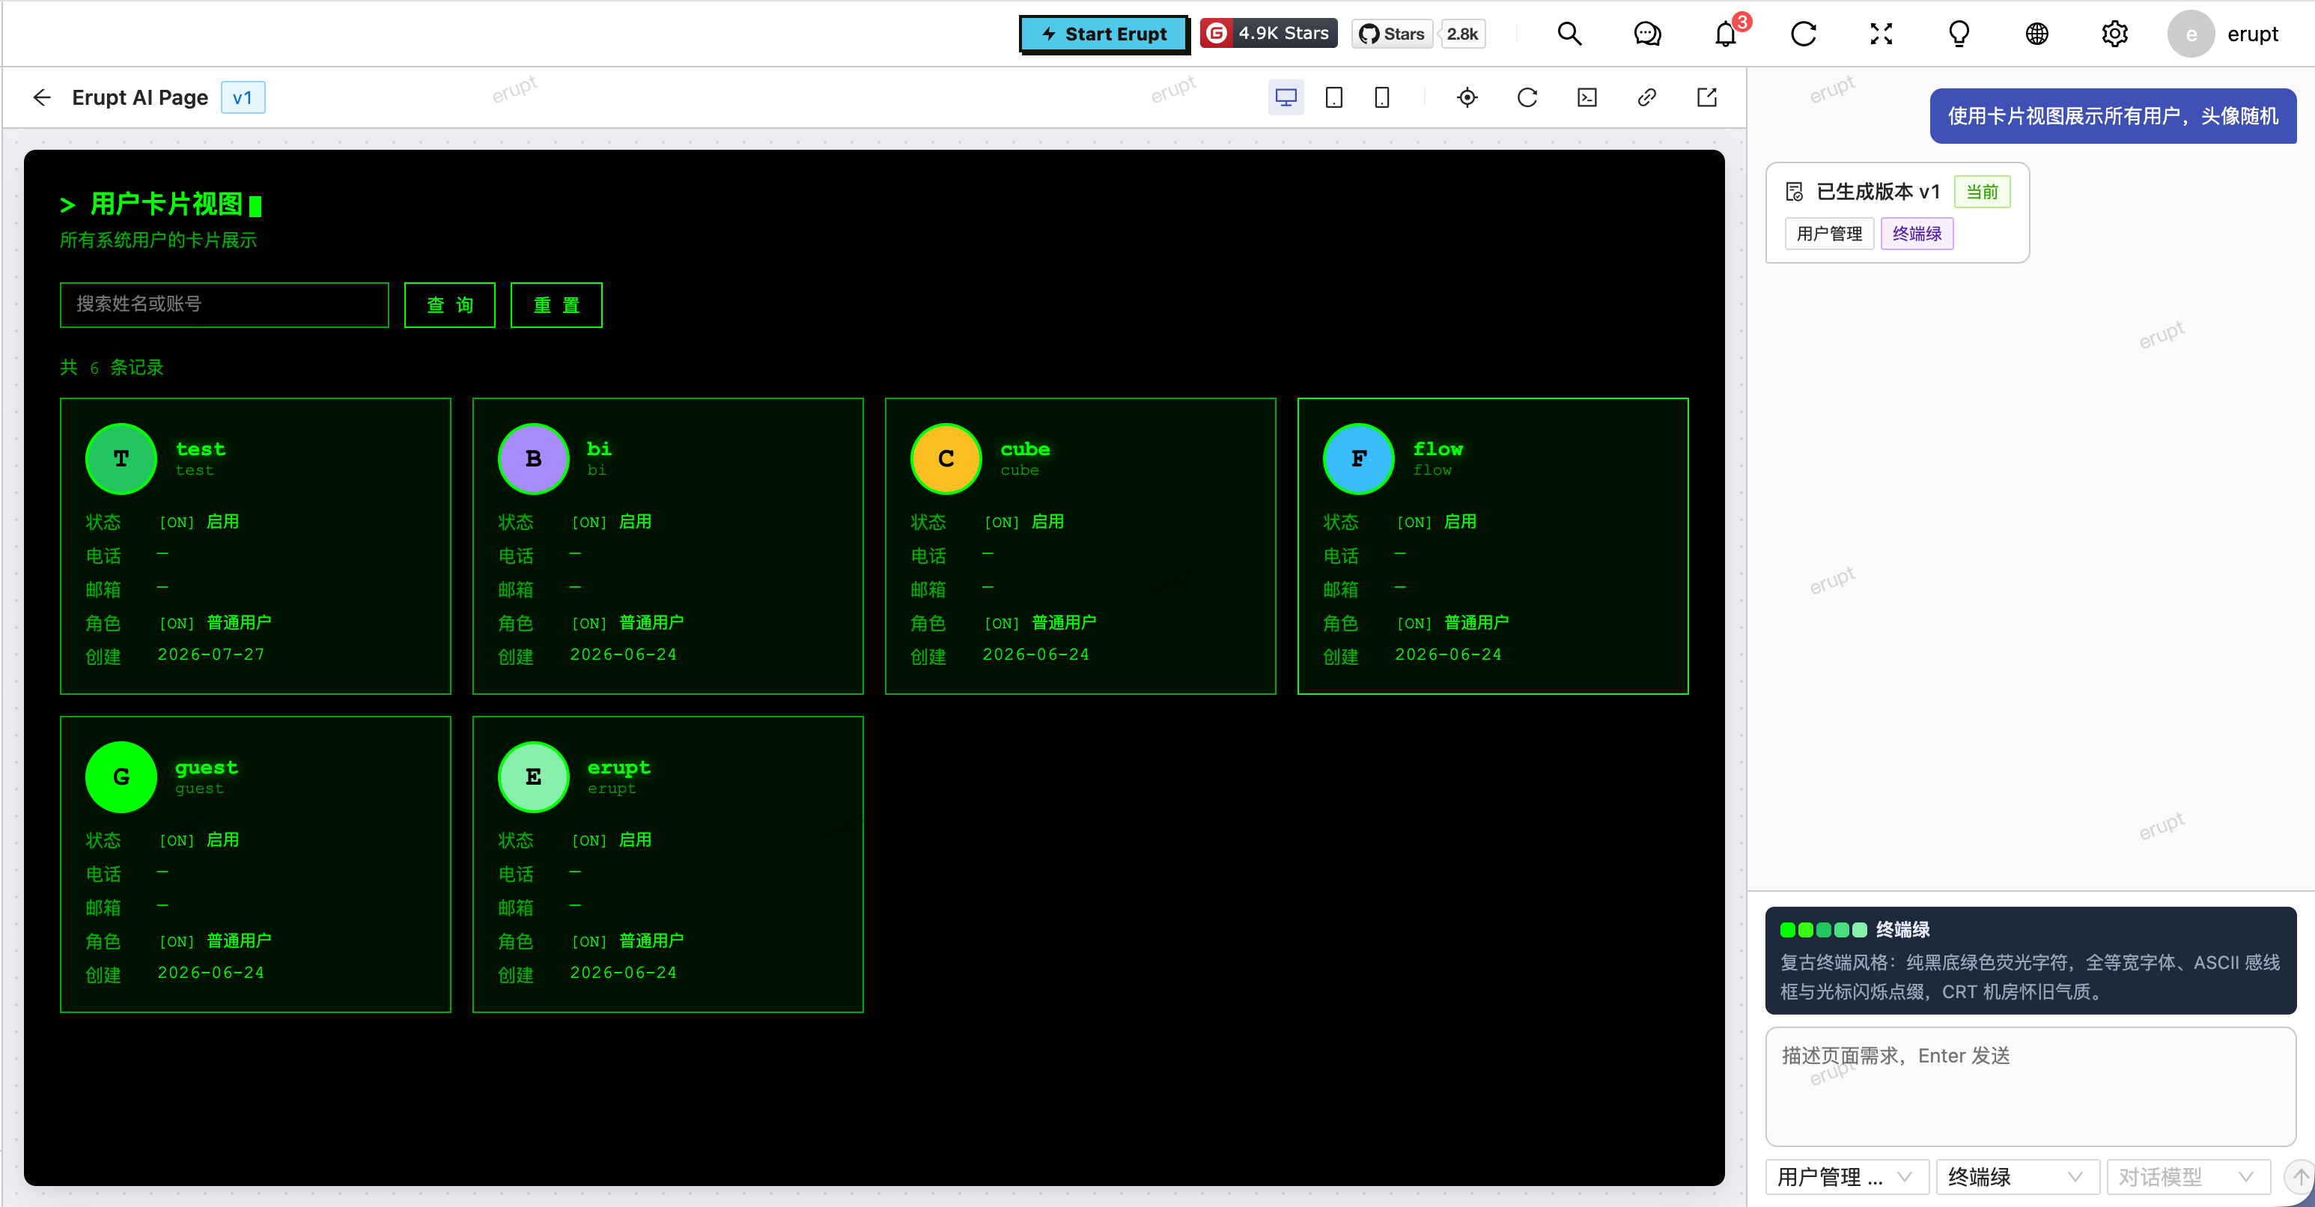The width and height of the screenshot is (2315, 1207).
Task: Click the user prompt message bubble
Action: pos(2113,116)
